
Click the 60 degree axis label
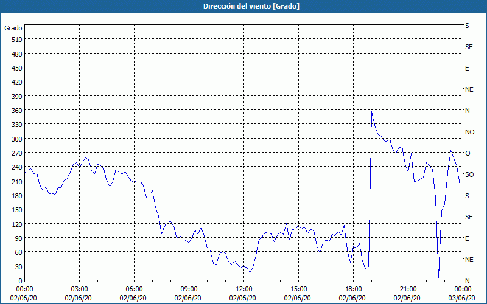pos(19,252)
